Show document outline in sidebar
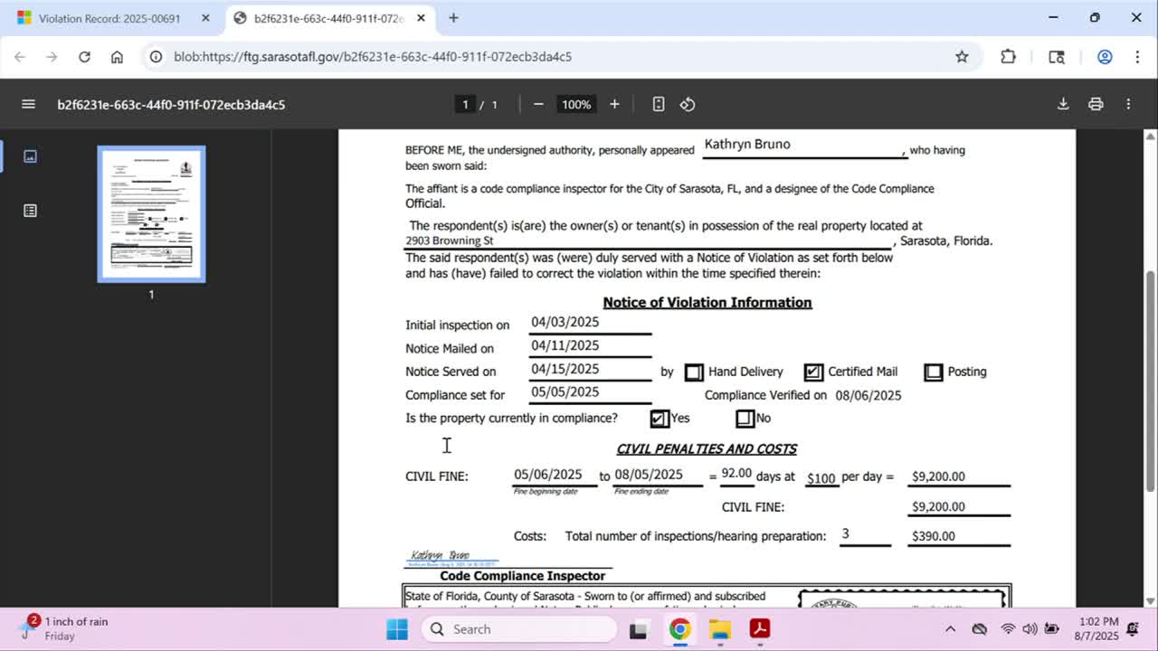This screenshot has width=1158, height=651. (x=30, y=211)
